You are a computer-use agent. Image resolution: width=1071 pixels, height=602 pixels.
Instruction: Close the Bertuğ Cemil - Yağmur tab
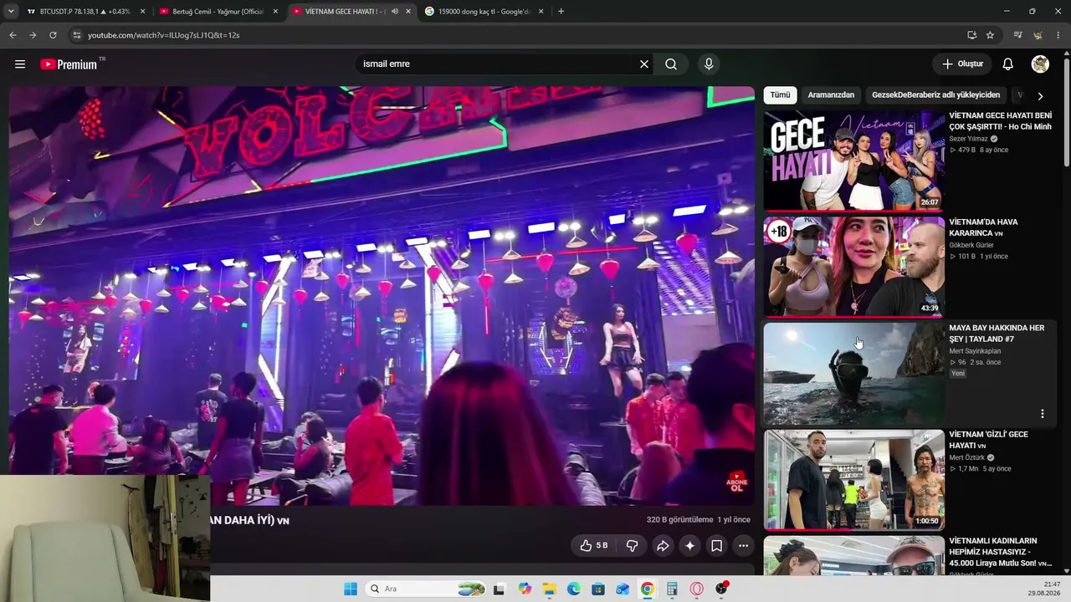coord(275,12)
